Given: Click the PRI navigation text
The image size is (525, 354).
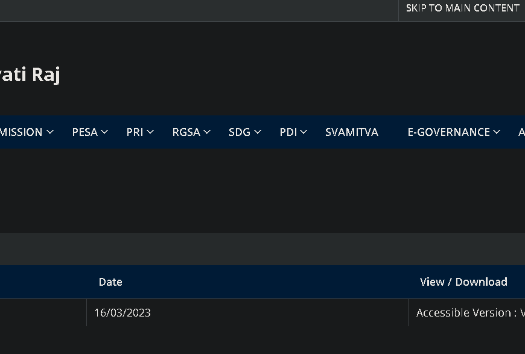Looking at the screenshot, I should (x=135, y=132).
